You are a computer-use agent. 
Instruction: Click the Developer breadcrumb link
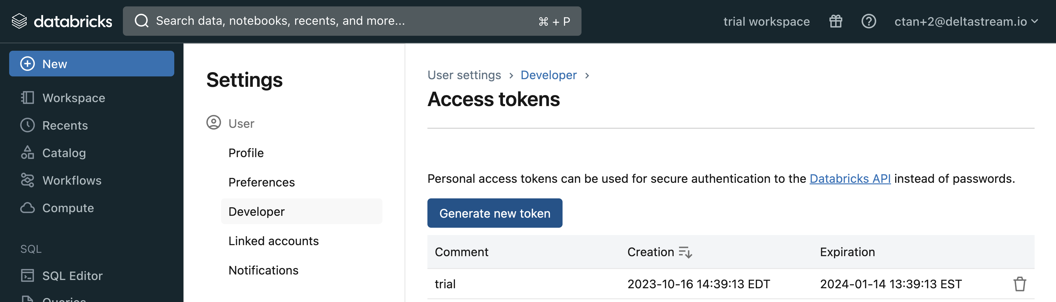[548, 75]
